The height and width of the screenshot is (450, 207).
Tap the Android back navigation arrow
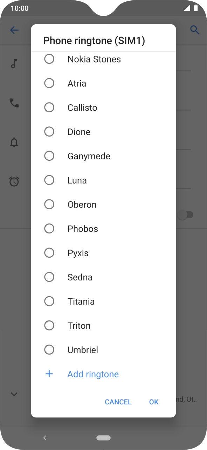tap(45, 438)
